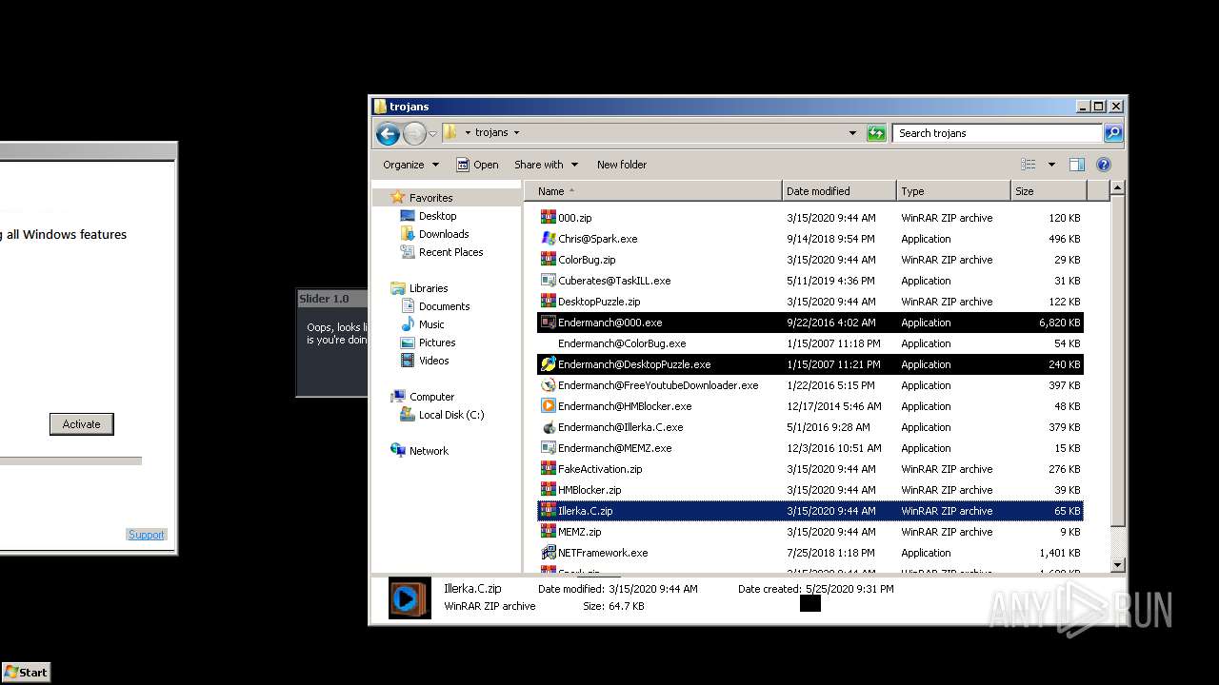1219x685 pixels.
Task: Sort by the Name column header
Action: tap(652, 191)
